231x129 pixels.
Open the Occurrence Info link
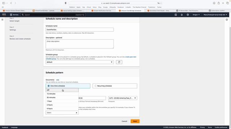coord(58,80)
